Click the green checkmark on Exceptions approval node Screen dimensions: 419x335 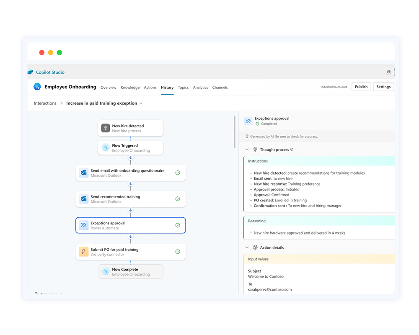pyautogui.click(x=178, y=225)
